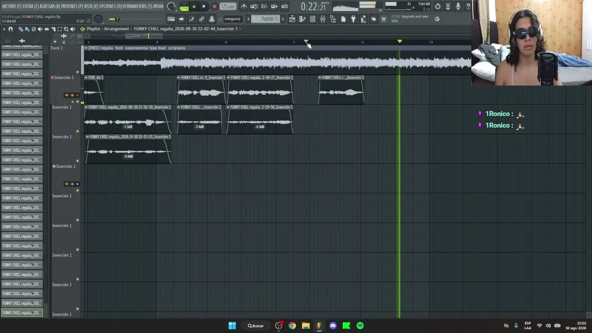Open the shopping cart content library
The image size is (592, 333).
[x=383, y=19]
